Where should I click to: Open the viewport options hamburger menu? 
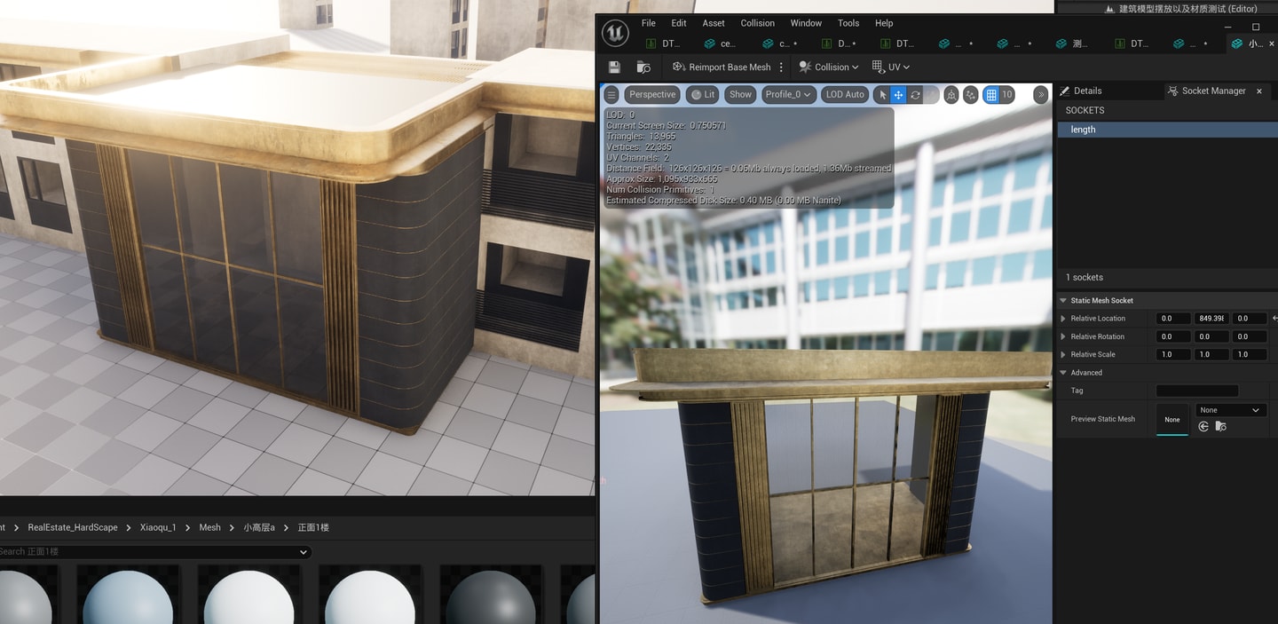[x=611, y=94]
